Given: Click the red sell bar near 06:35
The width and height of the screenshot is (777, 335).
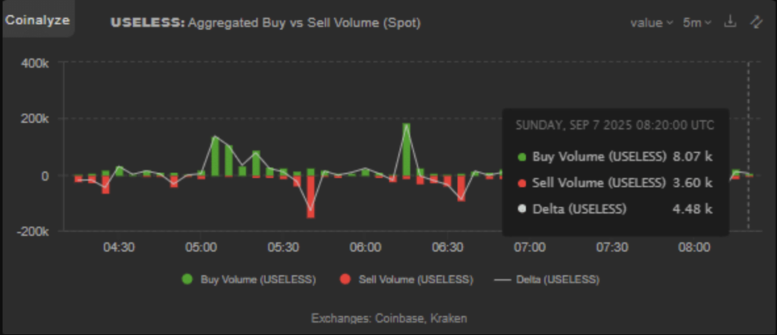Looking at the screenshot, I should (x=461, y=188).
